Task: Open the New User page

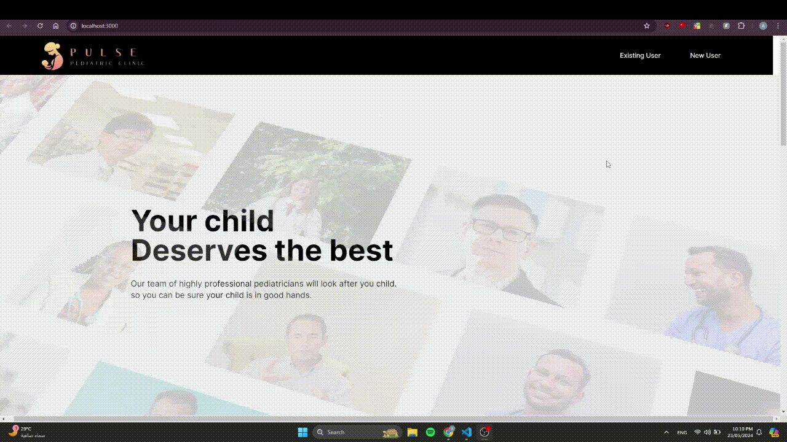Action: click(x=705, y=55)
